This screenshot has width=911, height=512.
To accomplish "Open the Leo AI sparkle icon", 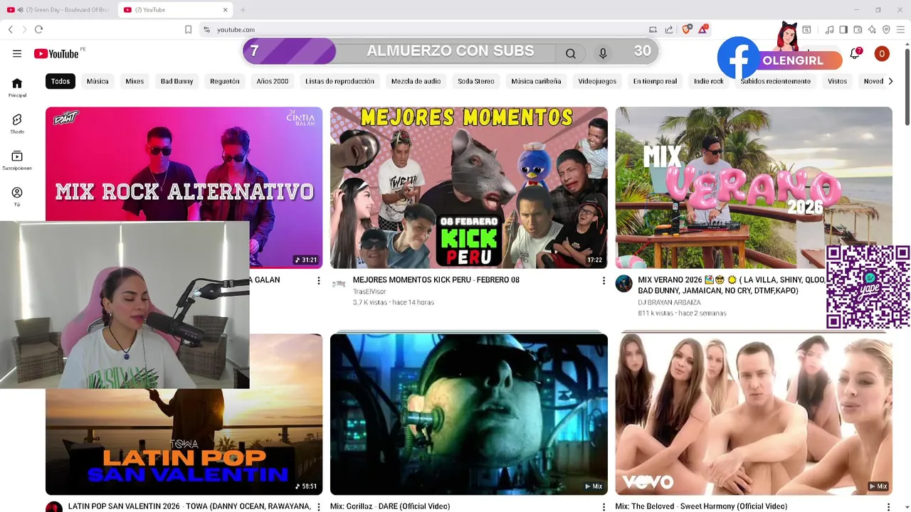I will tap(872, 29).
